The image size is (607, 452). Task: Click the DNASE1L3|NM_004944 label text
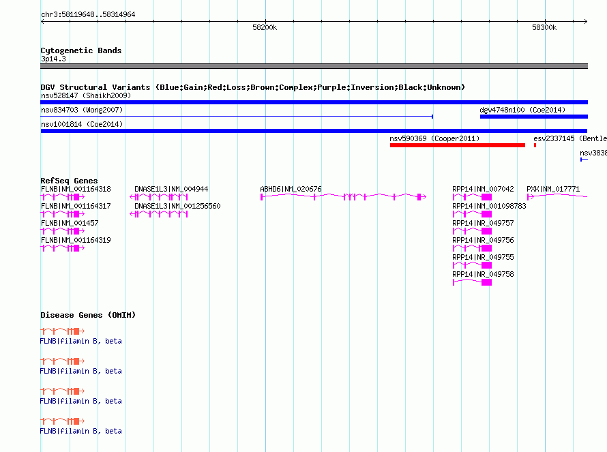pyautogui.click(x=171, y=189)
